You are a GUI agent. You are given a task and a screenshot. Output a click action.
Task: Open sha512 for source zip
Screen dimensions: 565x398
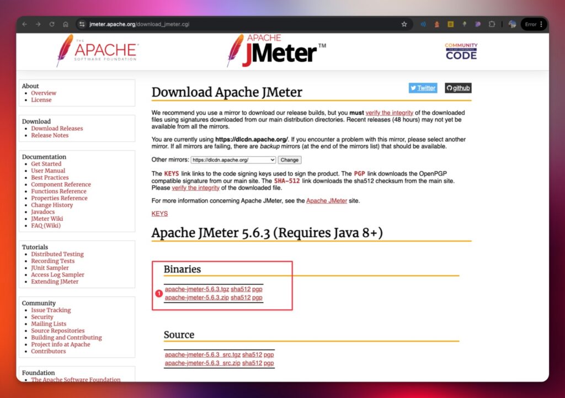click(x=252, y=363)
